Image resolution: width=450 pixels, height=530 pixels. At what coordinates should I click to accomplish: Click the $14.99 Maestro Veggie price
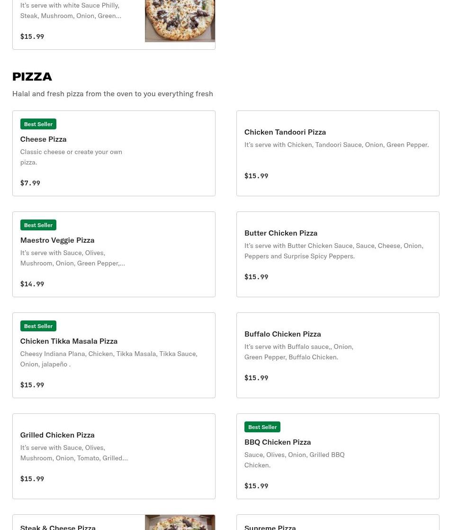click(x=32, y=284)
